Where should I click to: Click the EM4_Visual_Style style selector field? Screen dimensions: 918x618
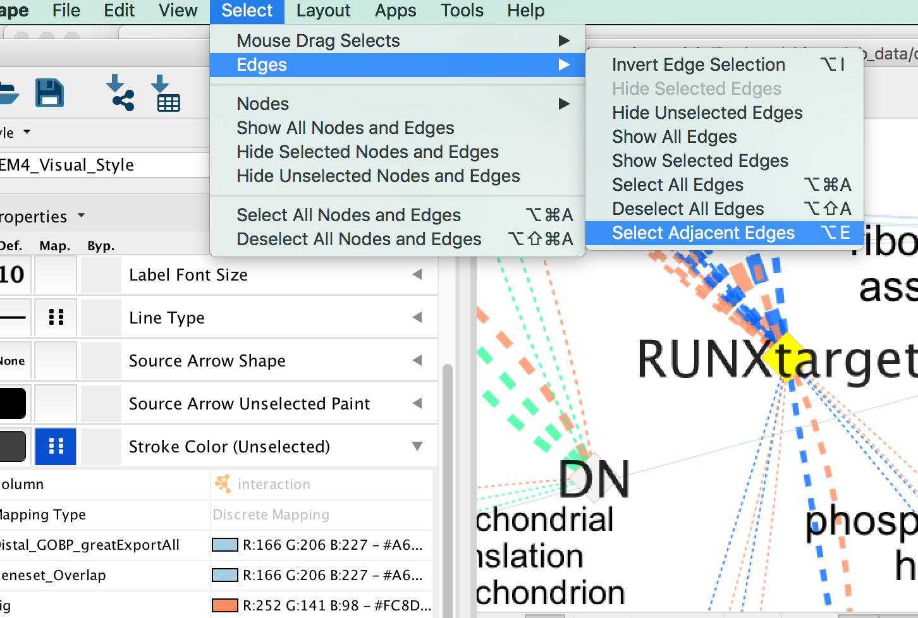[x=101, y=165]
